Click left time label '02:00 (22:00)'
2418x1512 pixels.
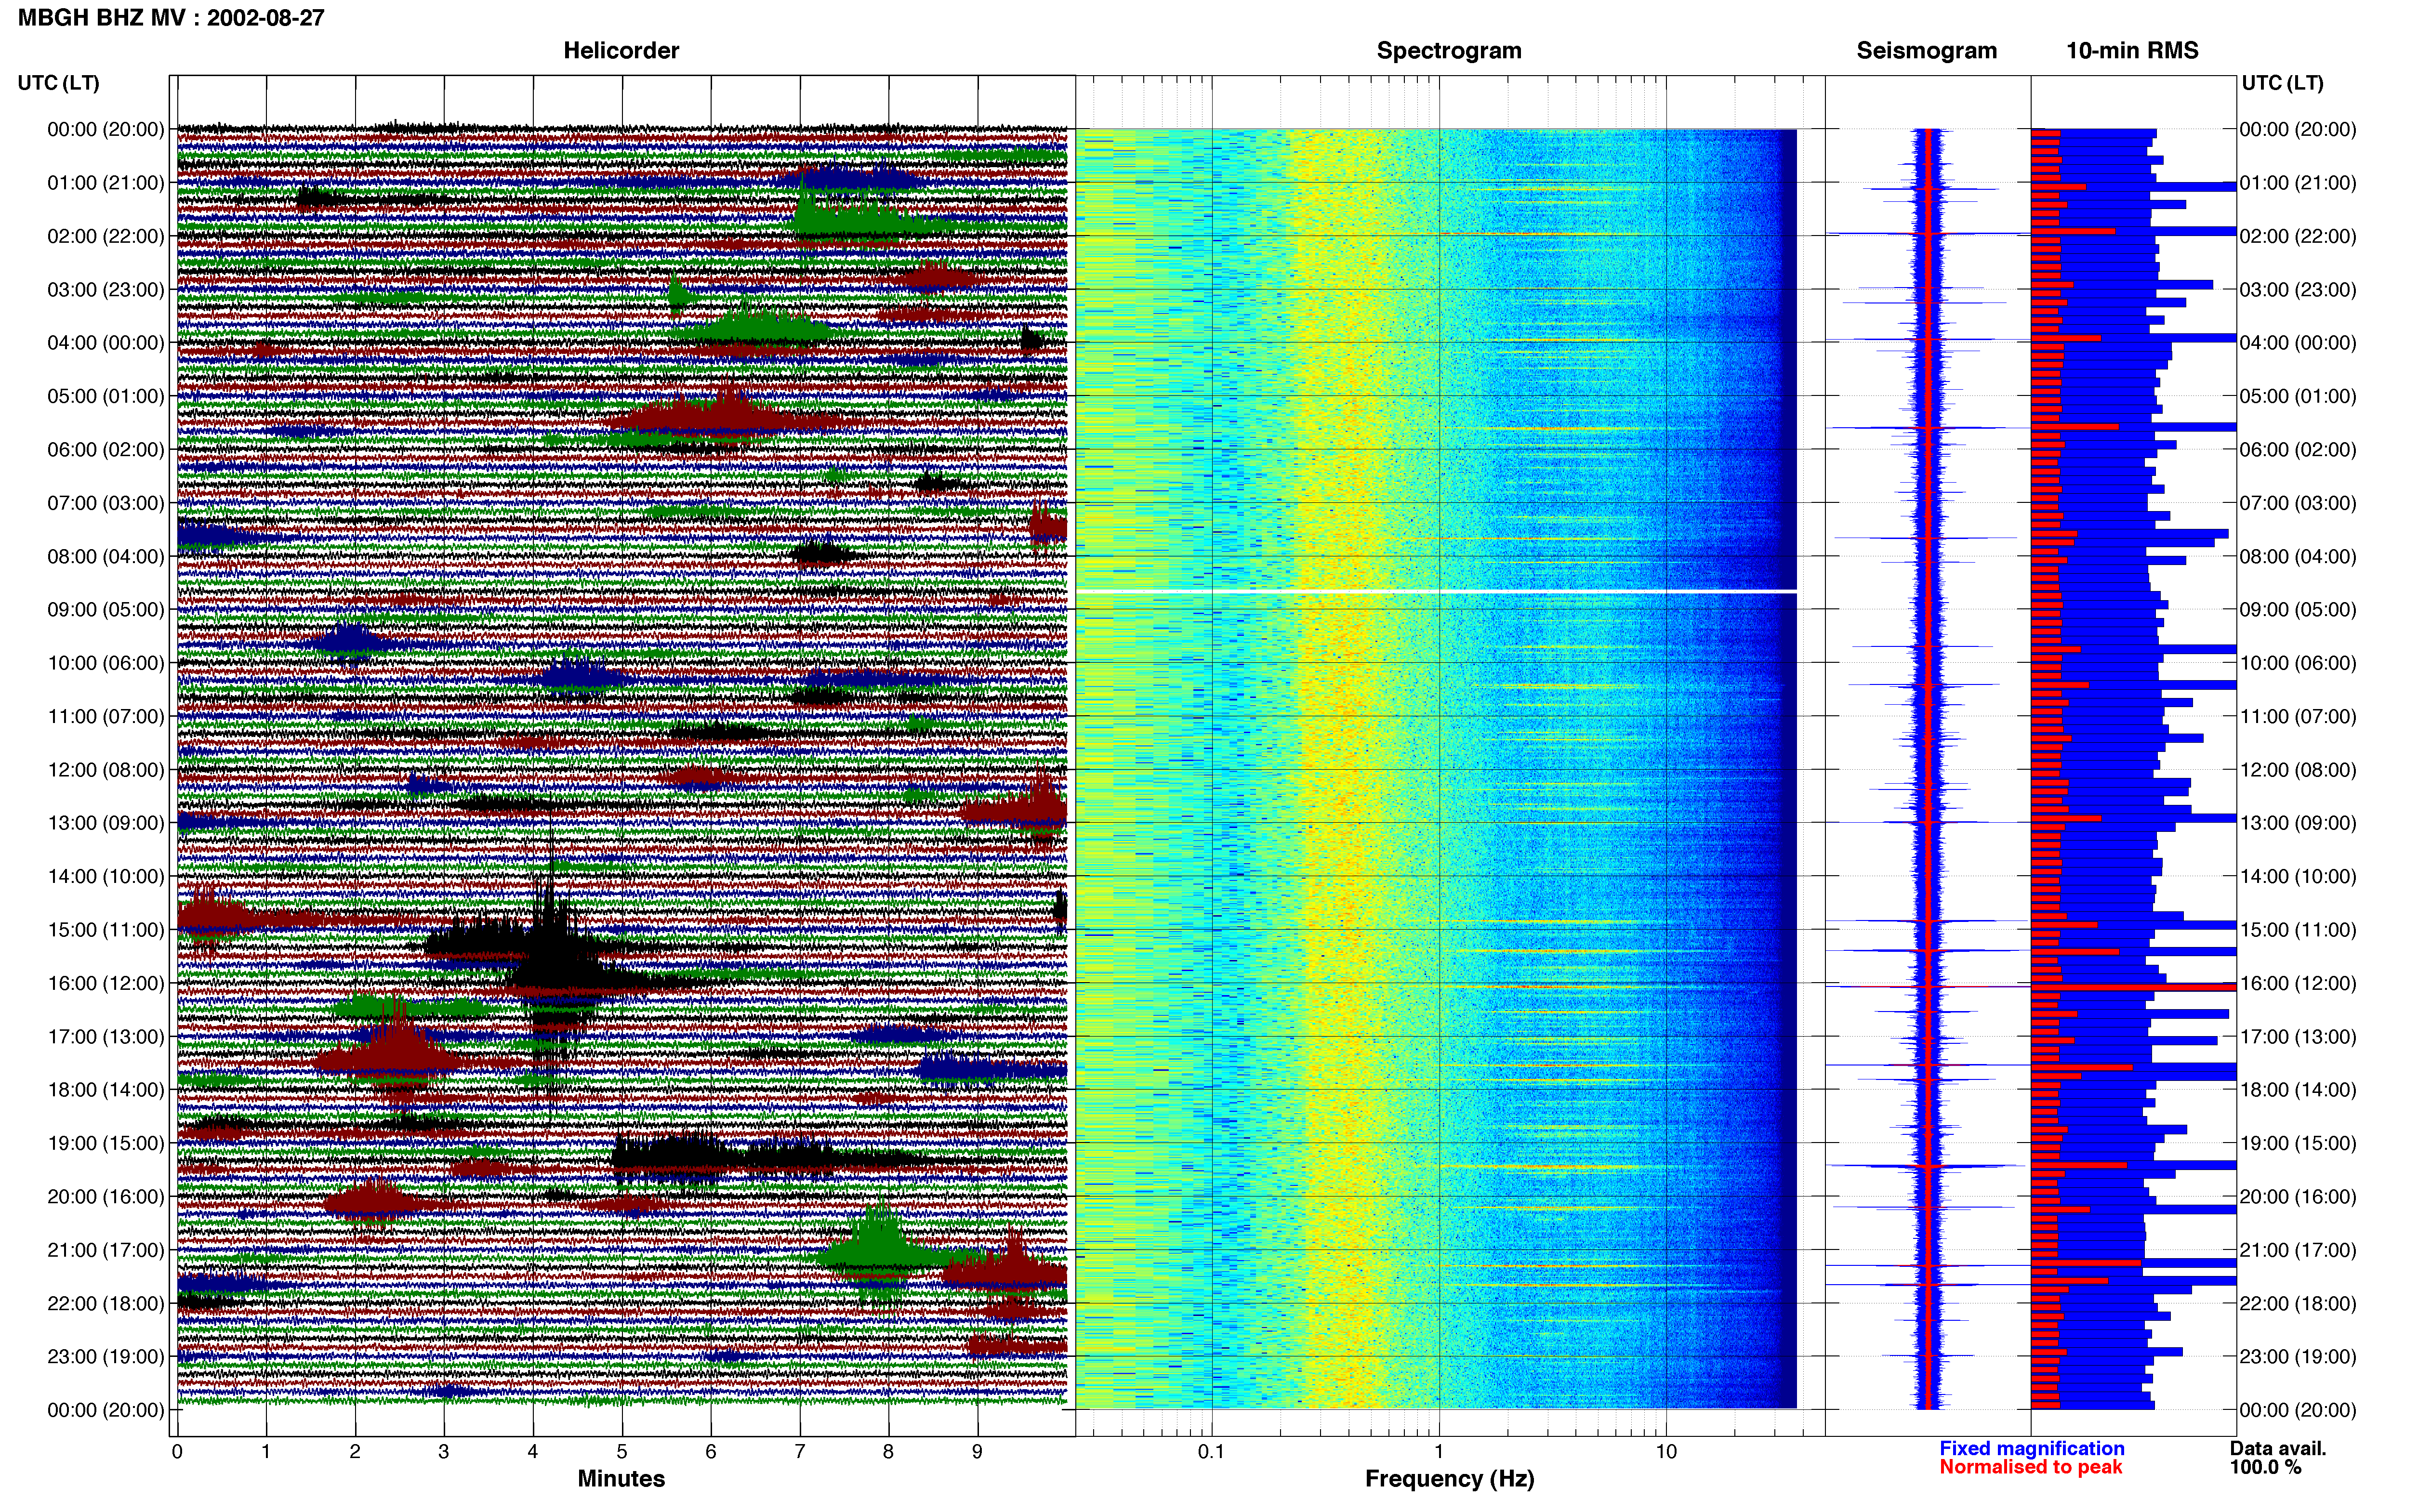pyautogui.click(x=106, y=236)
